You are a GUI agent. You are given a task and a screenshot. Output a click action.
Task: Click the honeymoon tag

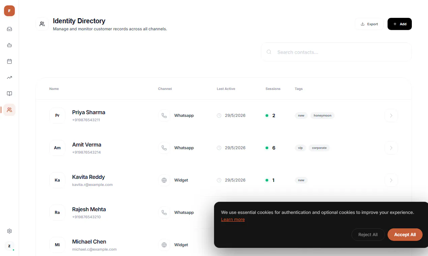(323, 116)
